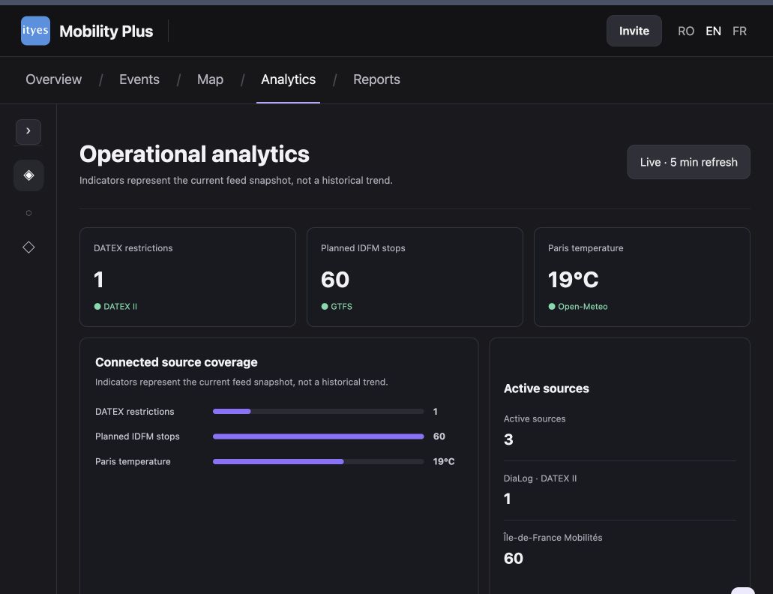This screenshot has width=773, height=594.
Task: Click the Connected source coverage heading
Action: tap(176, 362)
